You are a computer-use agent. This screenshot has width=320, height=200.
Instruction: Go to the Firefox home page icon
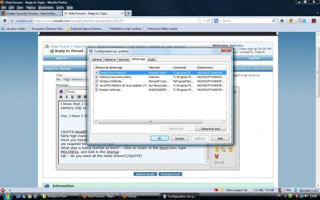282,20
